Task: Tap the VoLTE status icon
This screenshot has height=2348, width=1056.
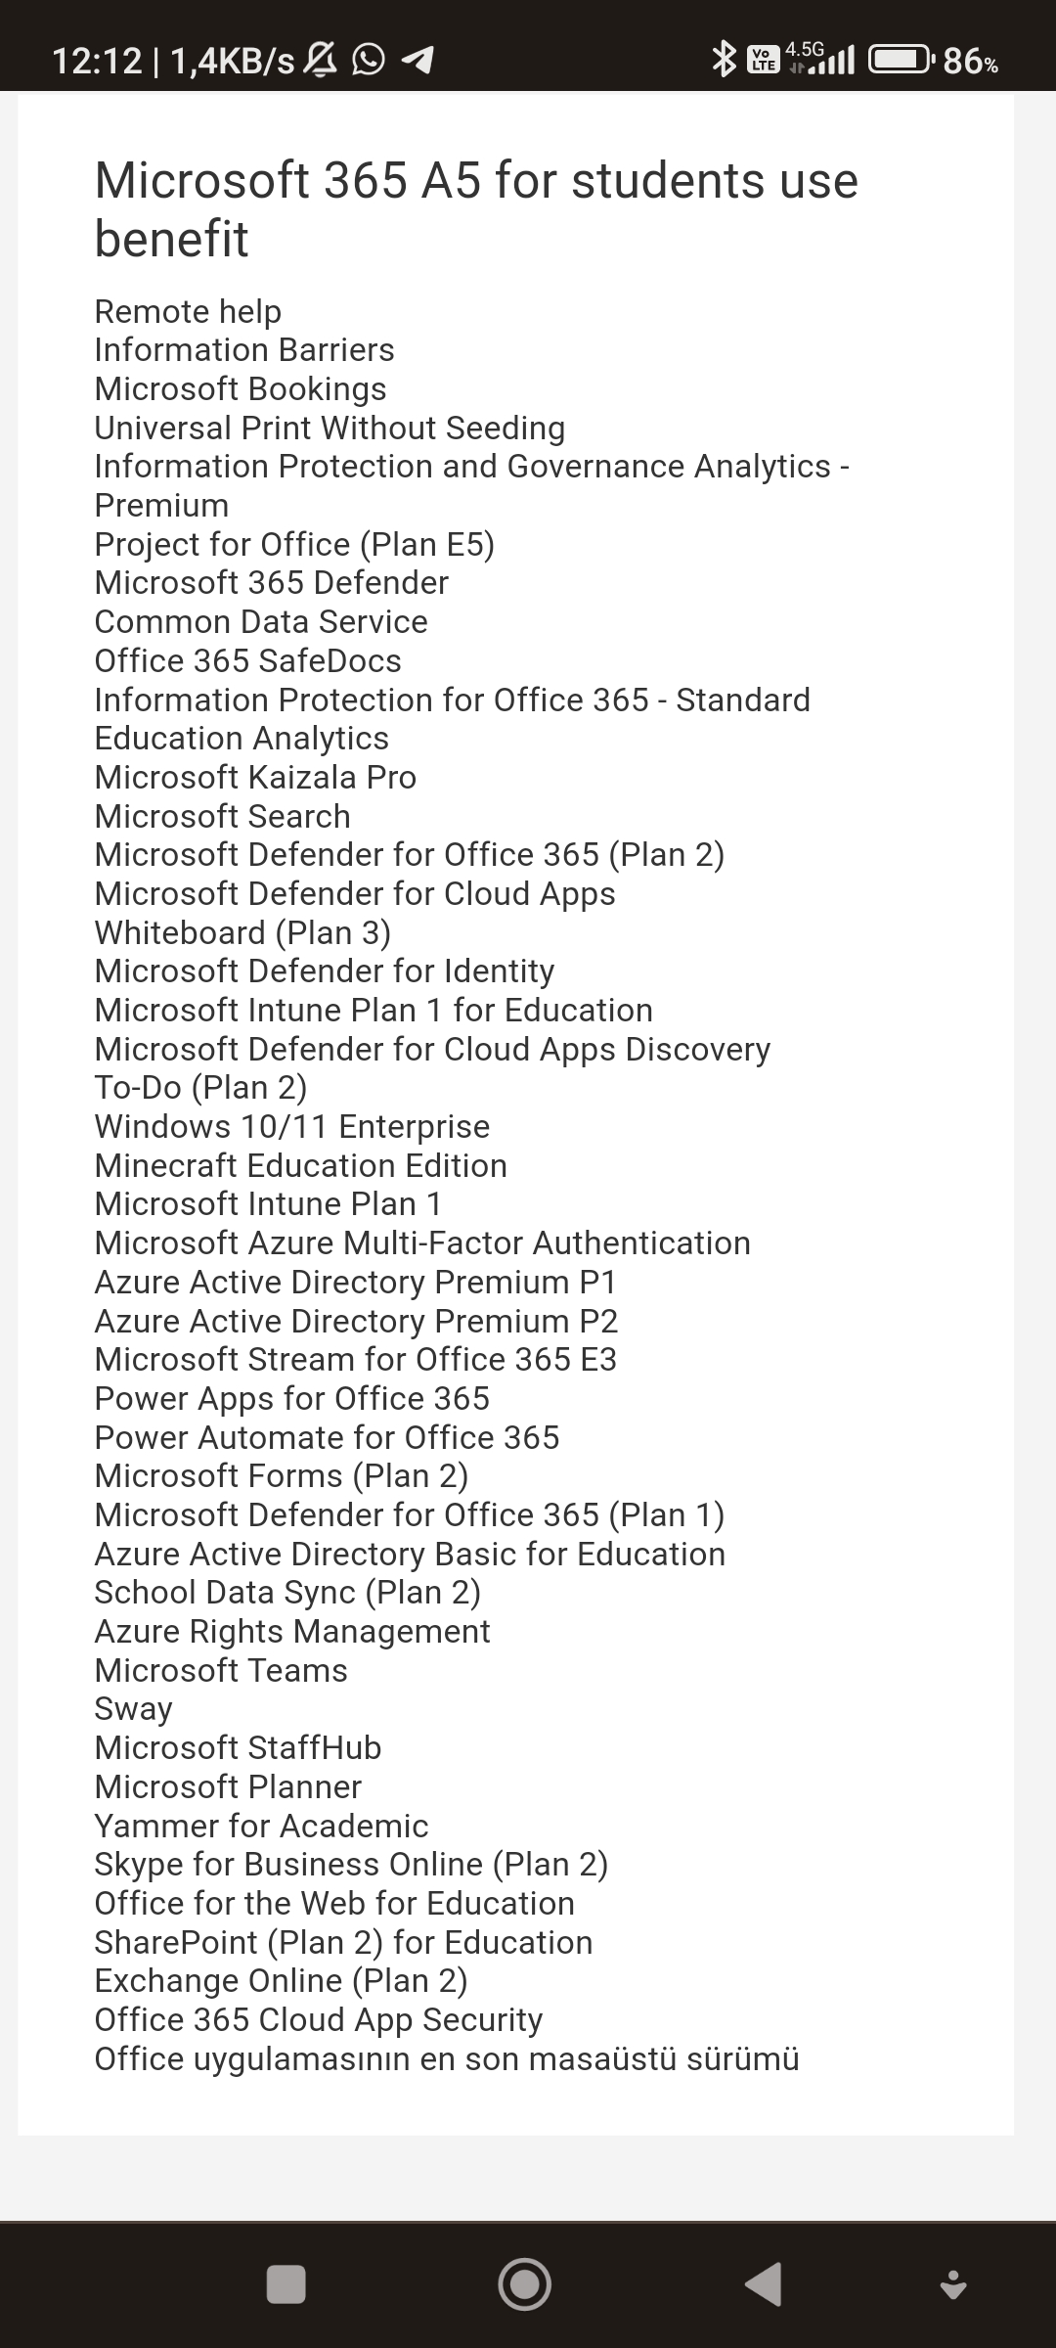Action: (763, 60)
